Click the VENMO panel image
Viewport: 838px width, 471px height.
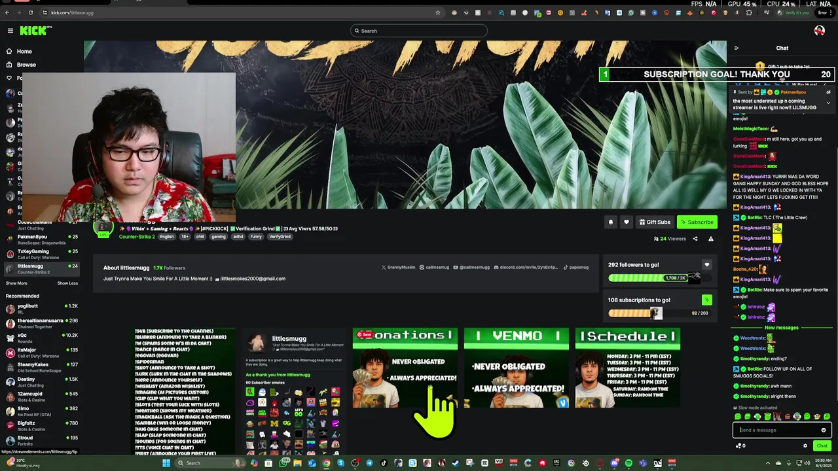(x=517, y=368)
